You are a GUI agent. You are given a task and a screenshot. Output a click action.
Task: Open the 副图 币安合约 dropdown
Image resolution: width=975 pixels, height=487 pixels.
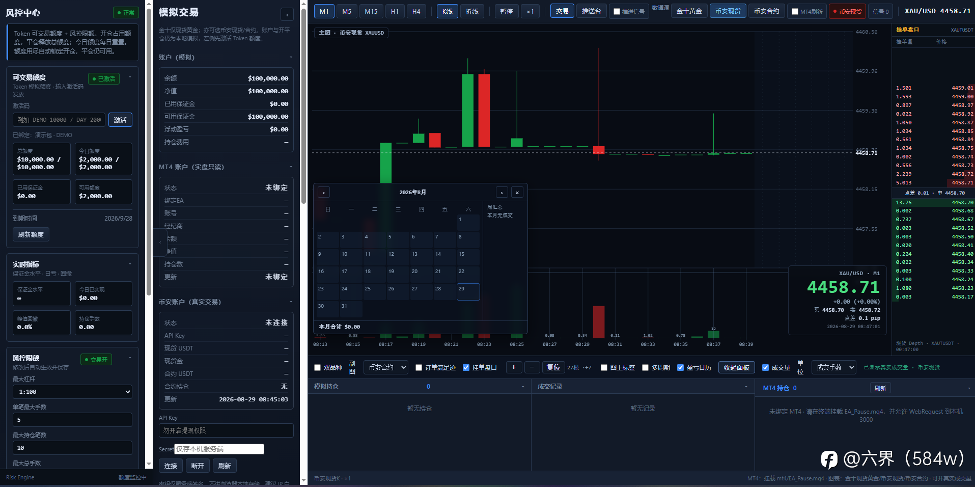pyautogui.click(x=386, y=367)
